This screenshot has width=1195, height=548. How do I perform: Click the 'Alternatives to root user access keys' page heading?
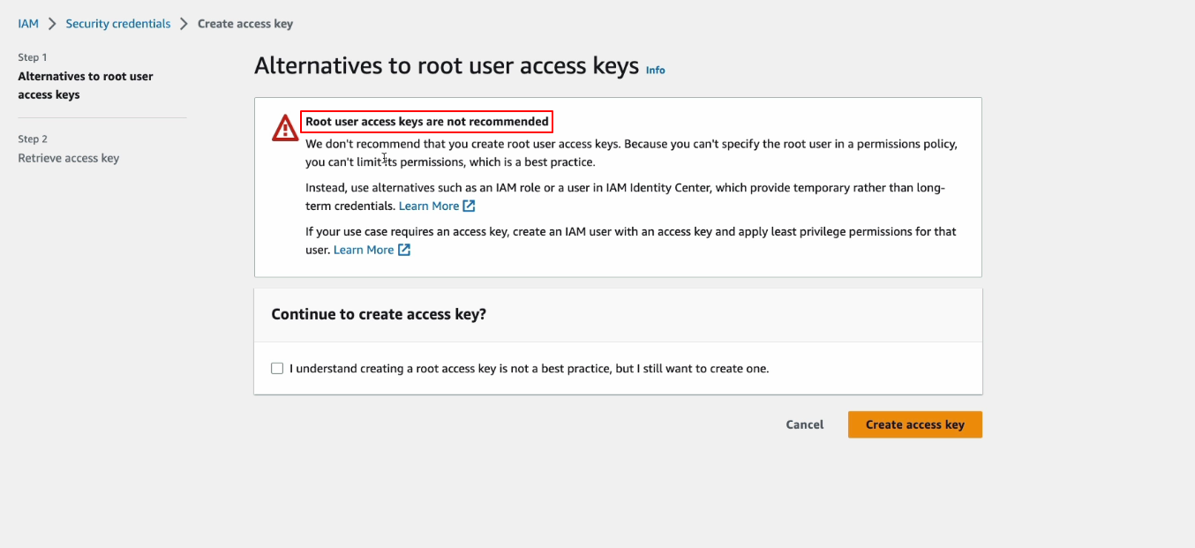click(x=446, y=66)
